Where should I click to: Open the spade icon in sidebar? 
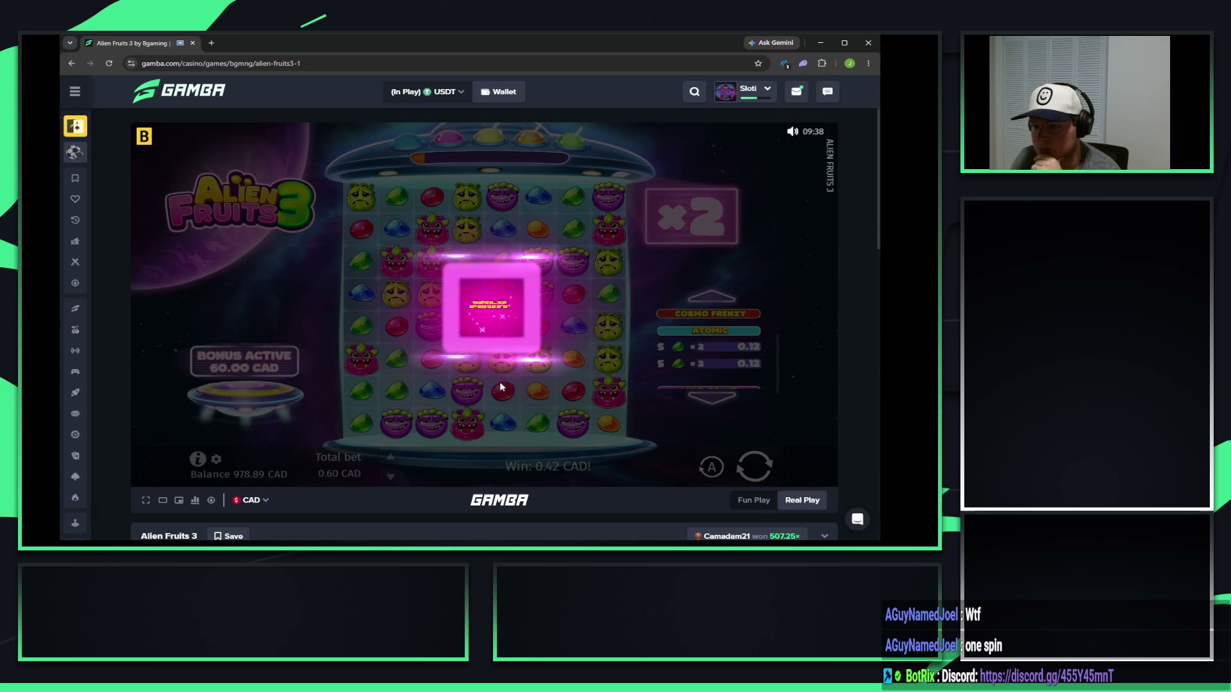click(75, 476)
